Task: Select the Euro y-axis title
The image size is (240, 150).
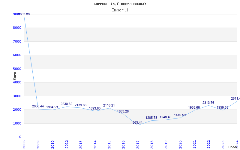Action: pyautogui.click(x=15, y=76)
